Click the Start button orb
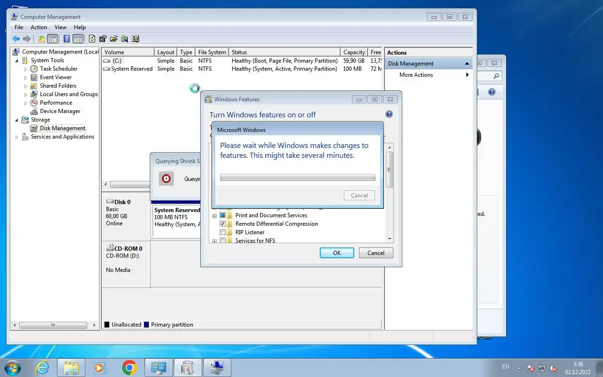Image resolution: width=603 pixels, height=377 pixels. 13,368
